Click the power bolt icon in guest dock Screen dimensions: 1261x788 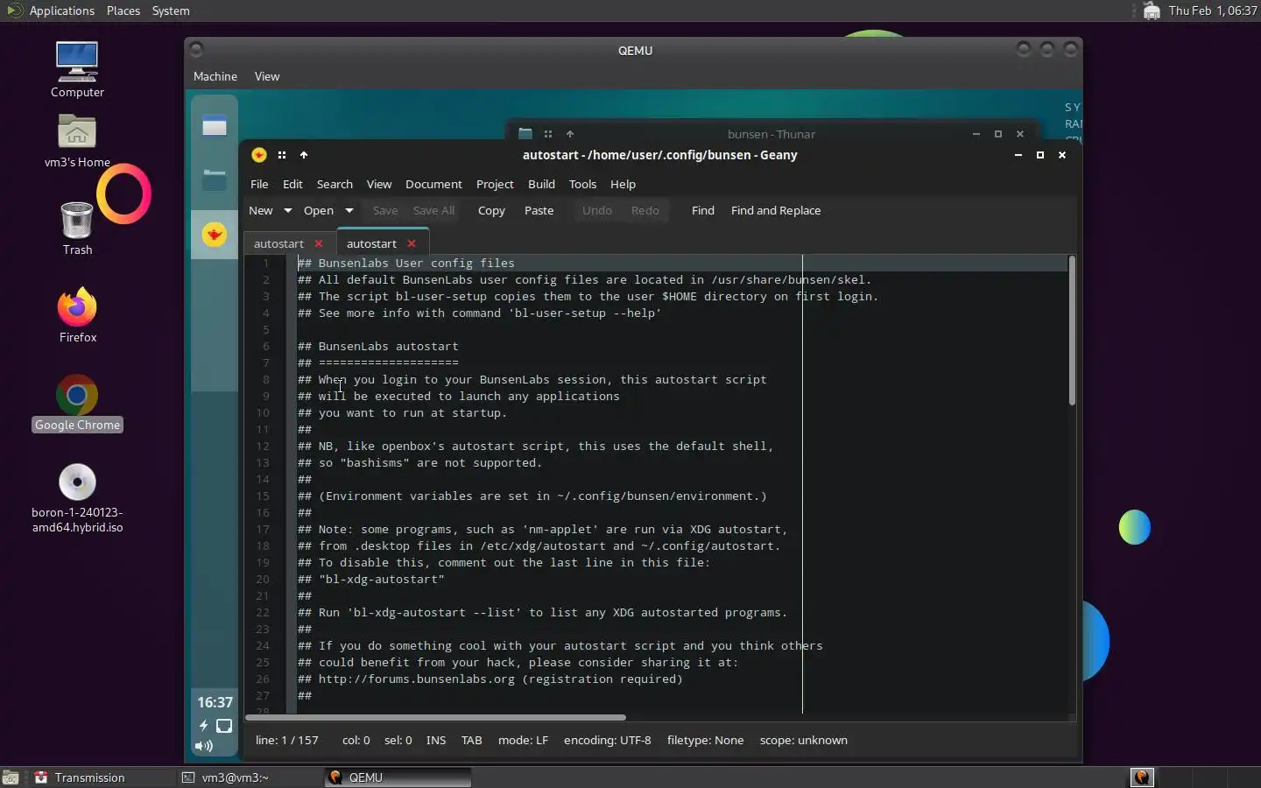(203, 726)
